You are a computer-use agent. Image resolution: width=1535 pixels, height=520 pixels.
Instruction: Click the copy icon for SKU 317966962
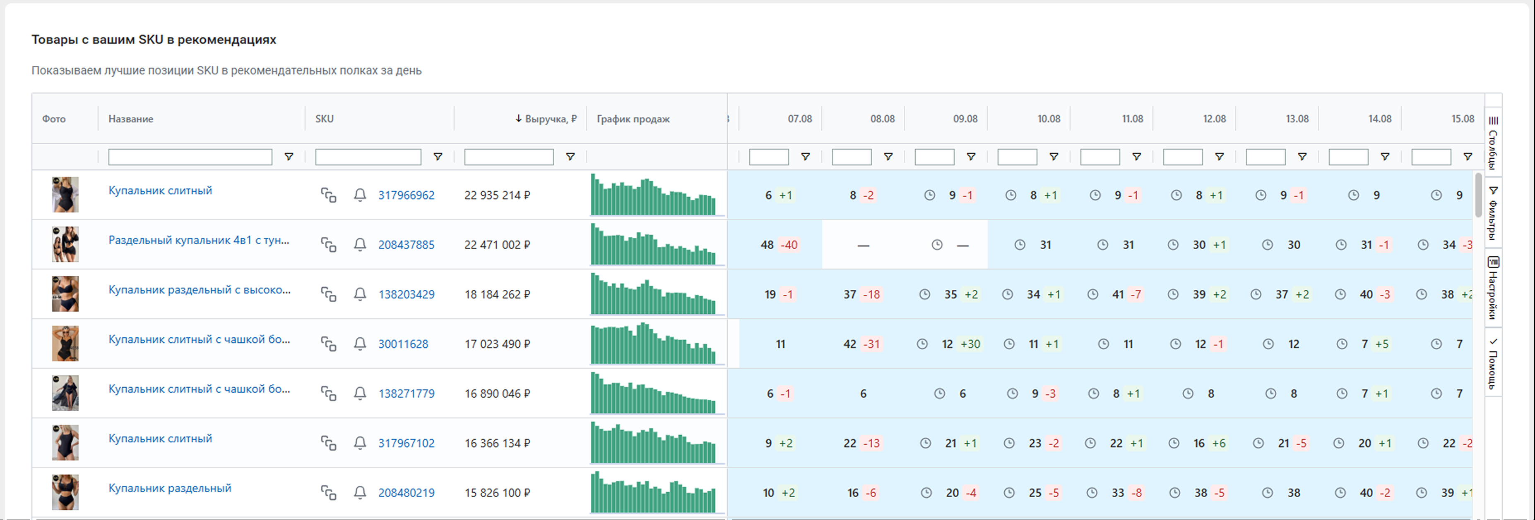(328, 195)
